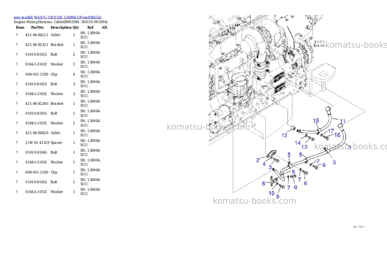
Task: Click callout number 11 in the diagram
Action: click(342, 121)
